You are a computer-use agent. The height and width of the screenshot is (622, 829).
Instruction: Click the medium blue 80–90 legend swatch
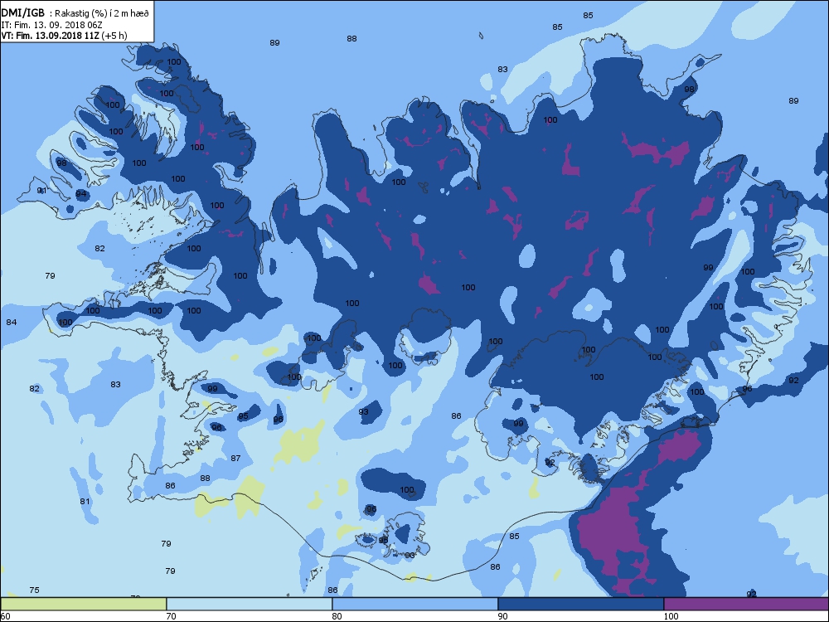click(415, 604)
